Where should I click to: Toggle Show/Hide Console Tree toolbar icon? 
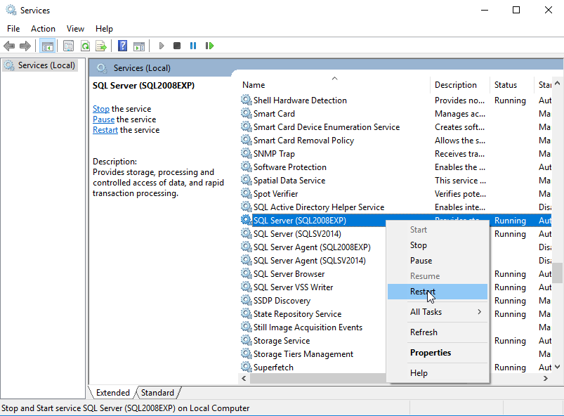[48, 46]
